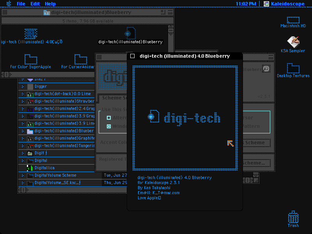Collapse the Blueberry Finder window with windowshade box
The width and height of the screenshot is (312, 234).
[170, 12]
